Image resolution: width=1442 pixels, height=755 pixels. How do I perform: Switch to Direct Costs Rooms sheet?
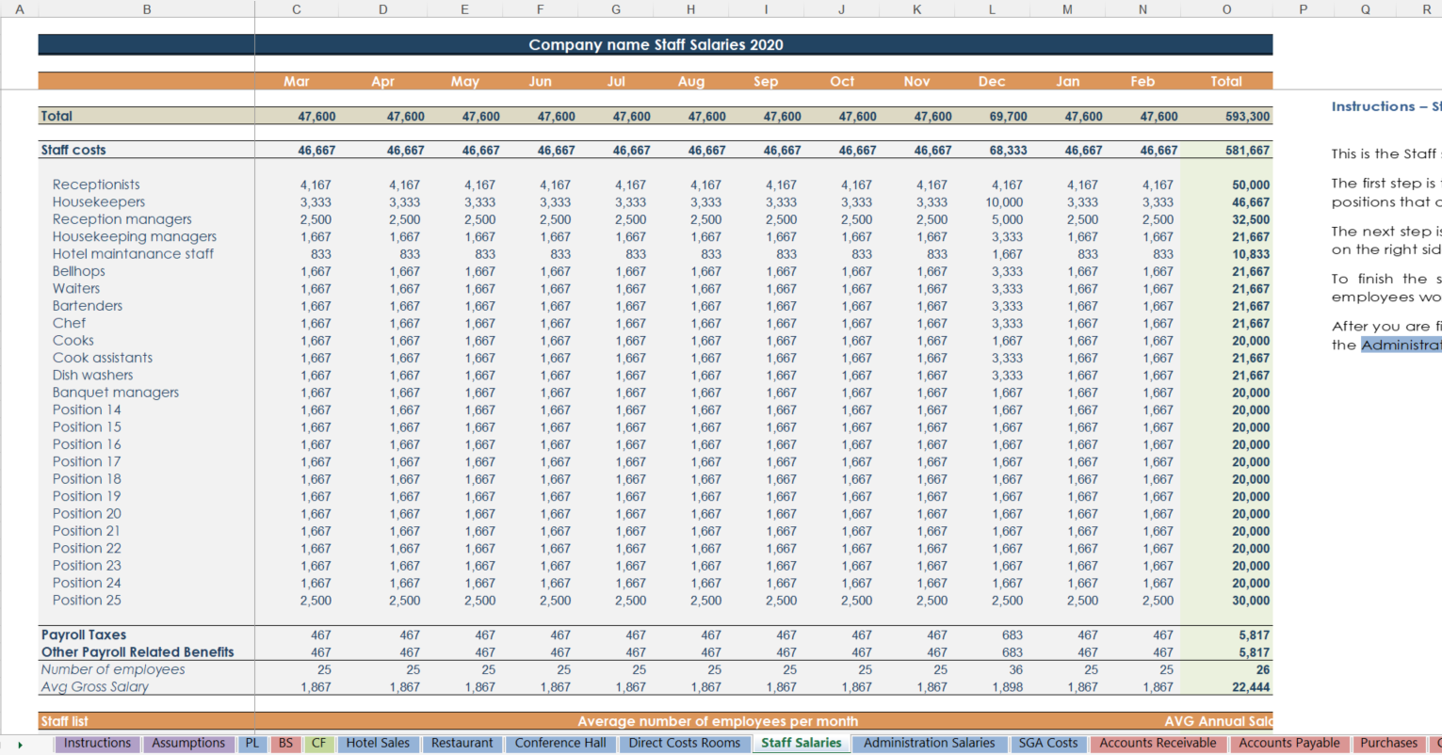pyautogui.click(x=685, y=743)
